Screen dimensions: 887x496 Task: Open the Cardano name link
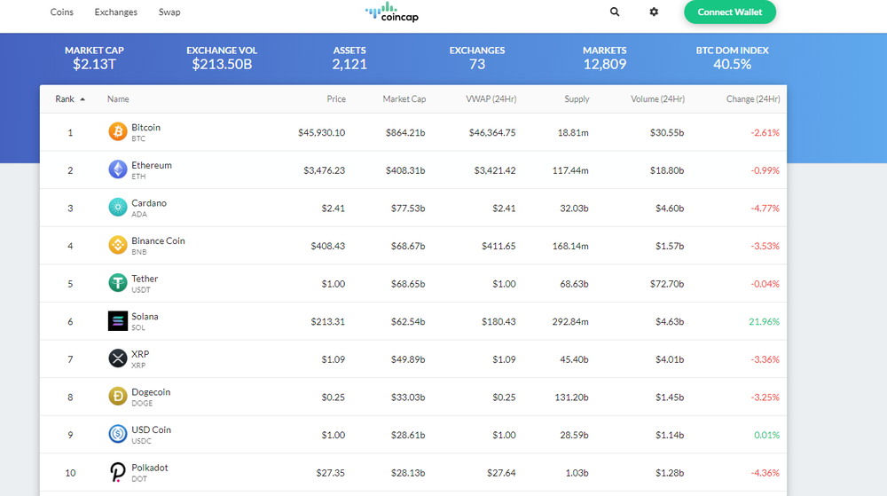click(x=149, y=203)
